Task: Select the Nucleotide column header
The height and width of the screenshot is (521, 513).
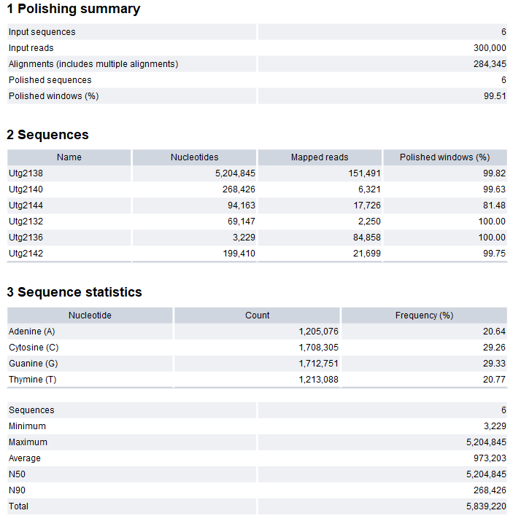Action: coord(90,316)
